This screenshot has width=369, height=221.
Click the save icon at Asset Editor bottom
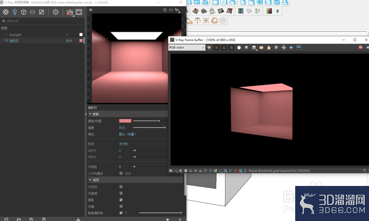click(x=31, y=220)
